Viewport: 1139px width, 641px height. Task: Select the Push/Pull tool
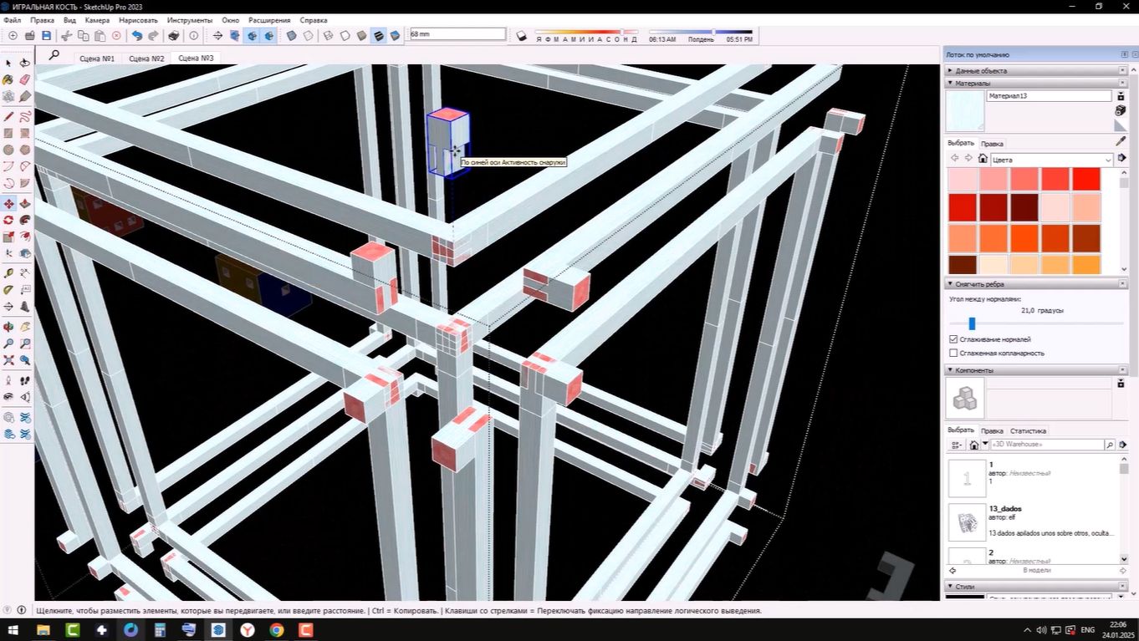coord(24,204)
